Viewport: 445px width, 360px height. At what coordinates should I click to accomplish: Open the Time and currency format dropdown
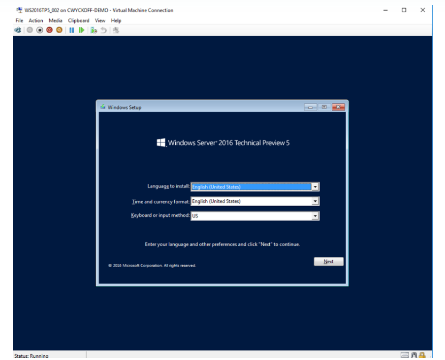click(x=315, y=201)
